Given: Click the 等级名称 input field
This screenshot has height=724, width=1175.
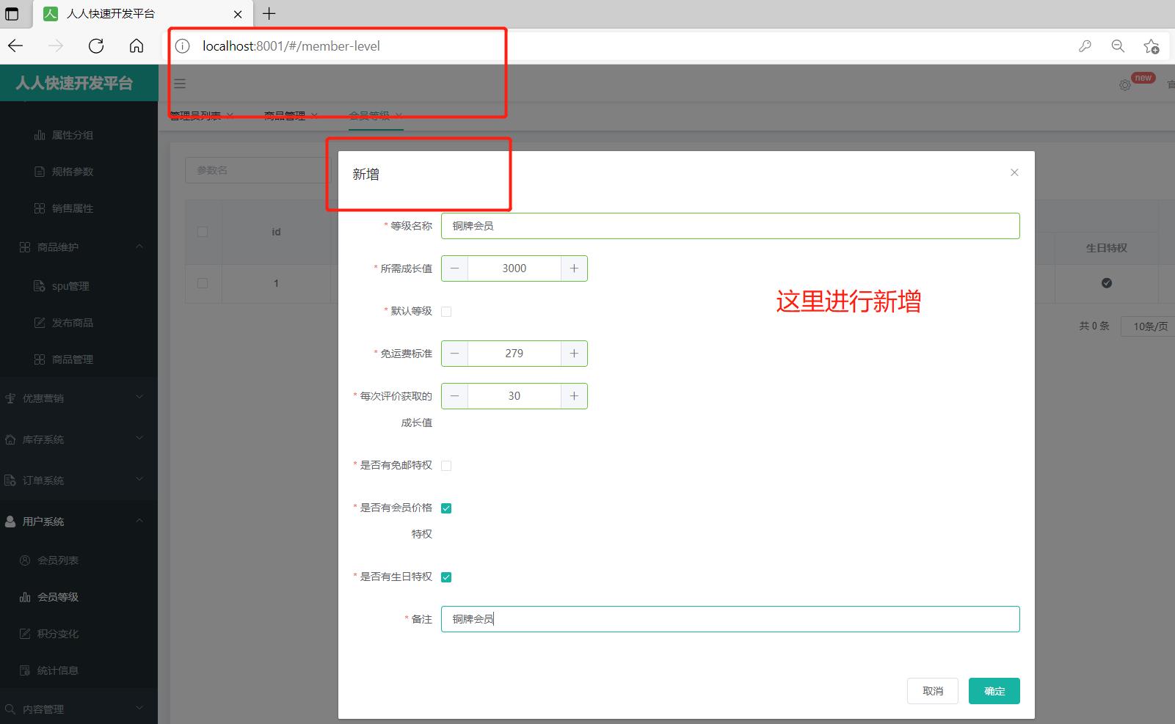Looking at the screenshot, I should click(x=730, y=226).
